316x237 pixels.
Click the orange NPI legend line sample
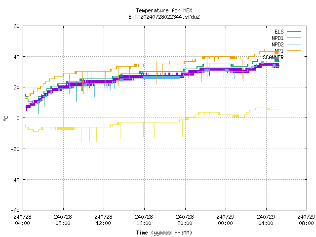tap(294, 50)
